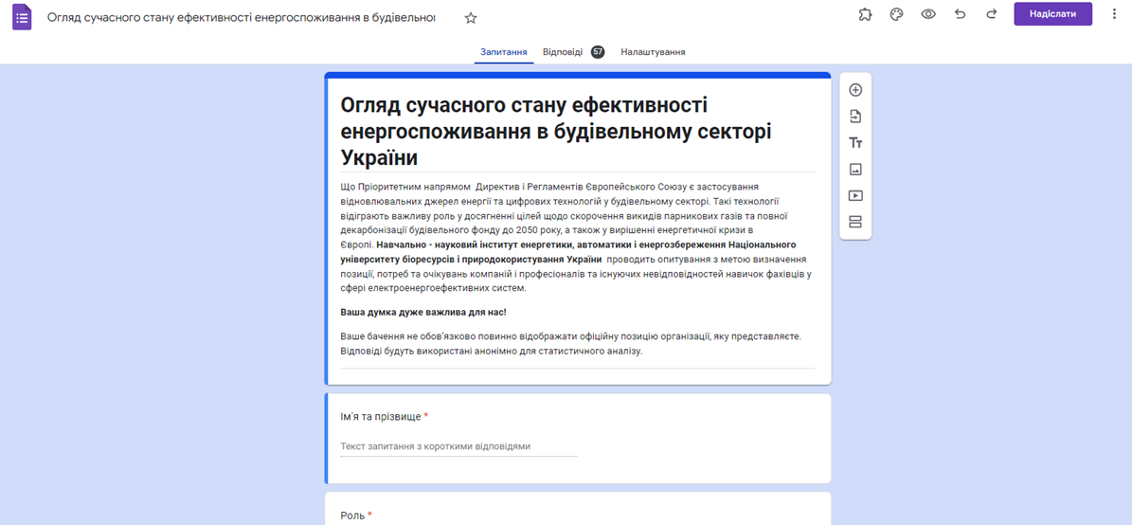Open the theme customization palette
This screenshot has height=525, width=1132.
(896, 14)
